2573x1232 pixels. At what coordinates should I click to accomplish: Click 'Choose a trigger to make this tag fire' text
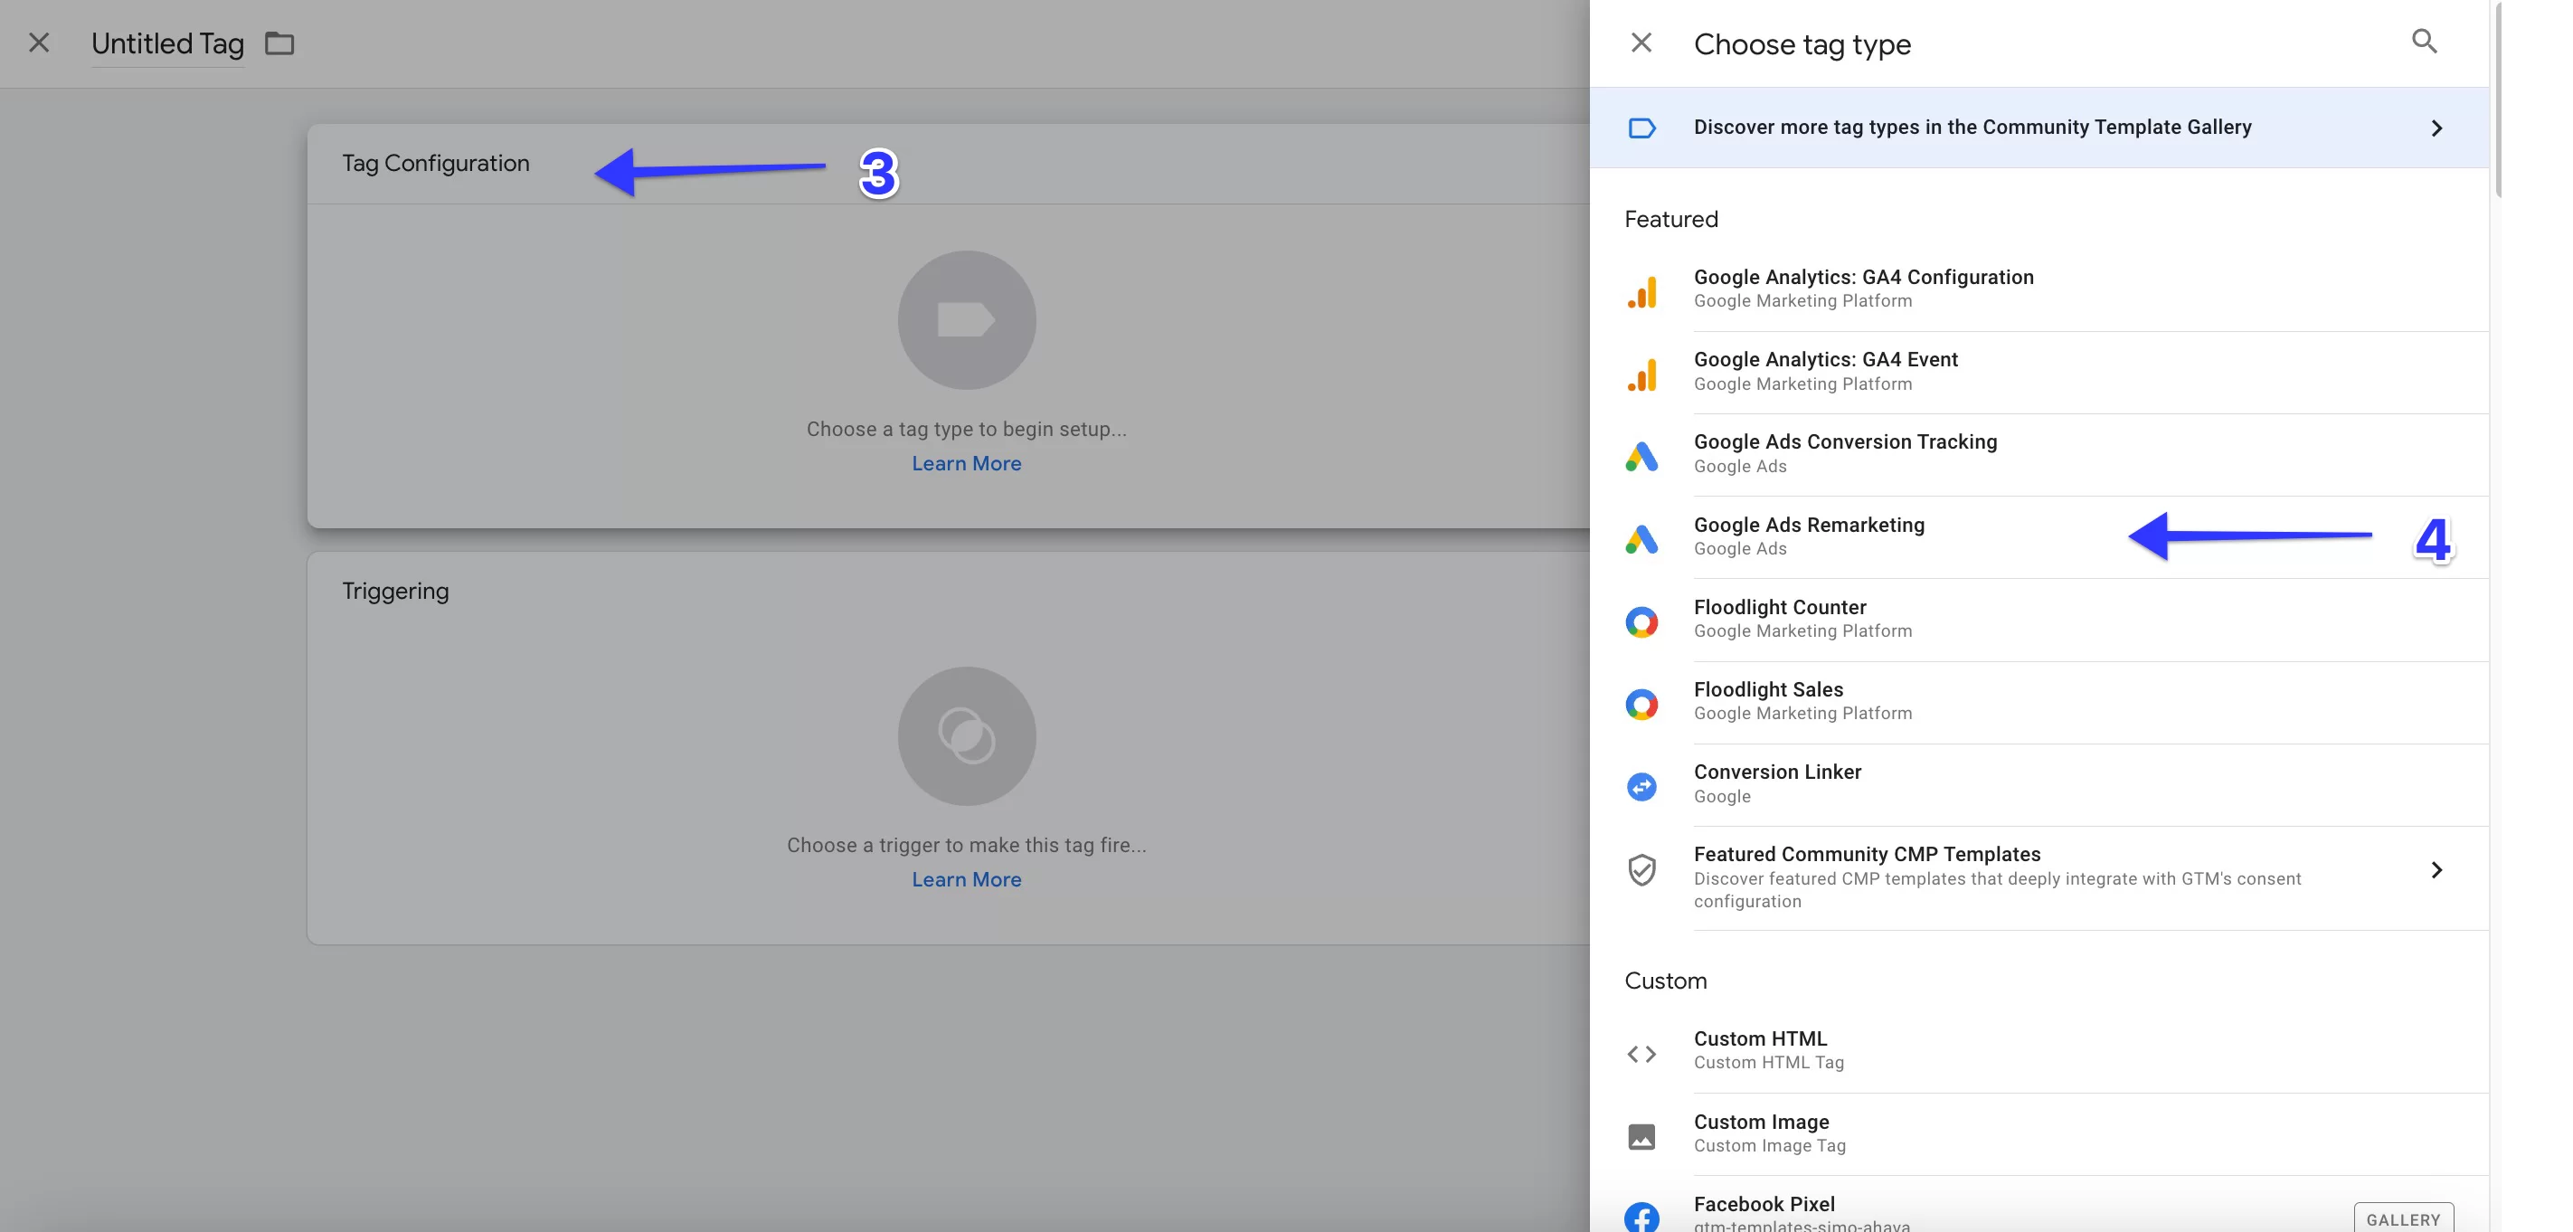966,846
